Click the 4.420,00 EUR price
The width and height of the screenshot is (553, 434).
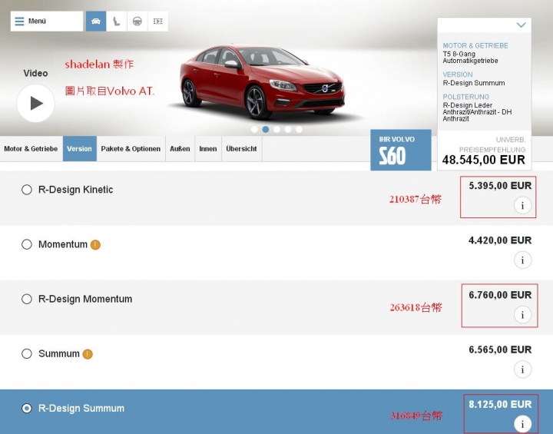(500, 240)
